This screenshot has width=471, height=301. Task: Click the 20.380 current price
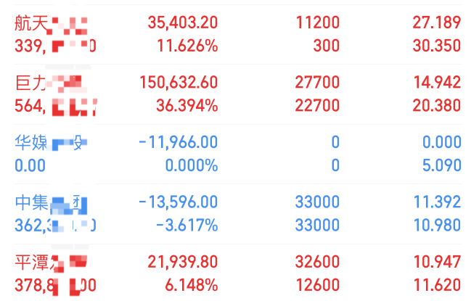click(437, 106)
